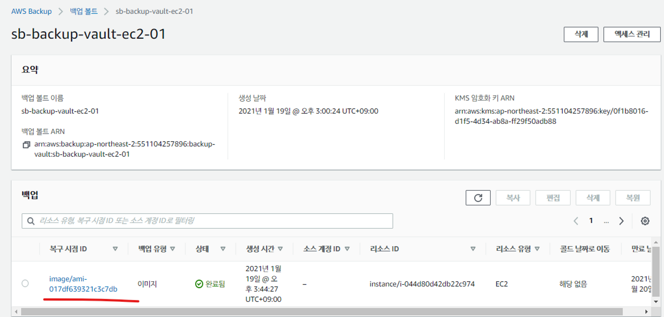Sort by 생성 시간 column arrow

point(281,249)
